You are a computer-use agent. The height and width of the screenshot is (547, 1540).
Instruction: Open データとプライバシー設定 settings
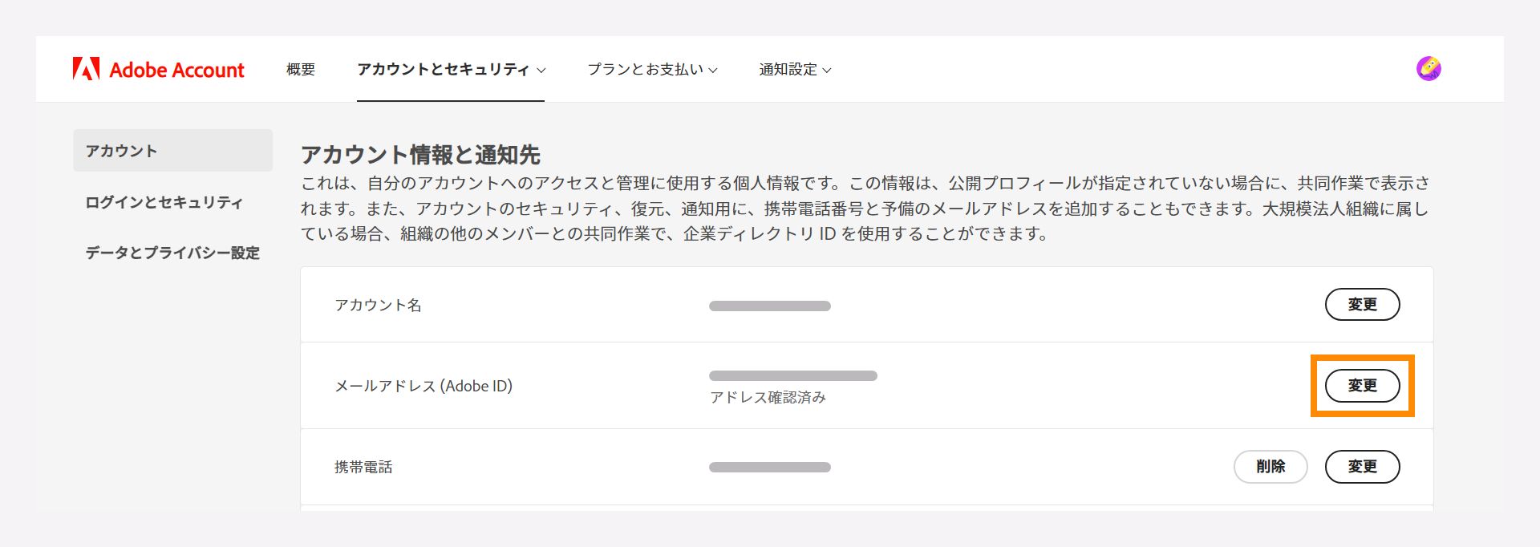[173, 253]
